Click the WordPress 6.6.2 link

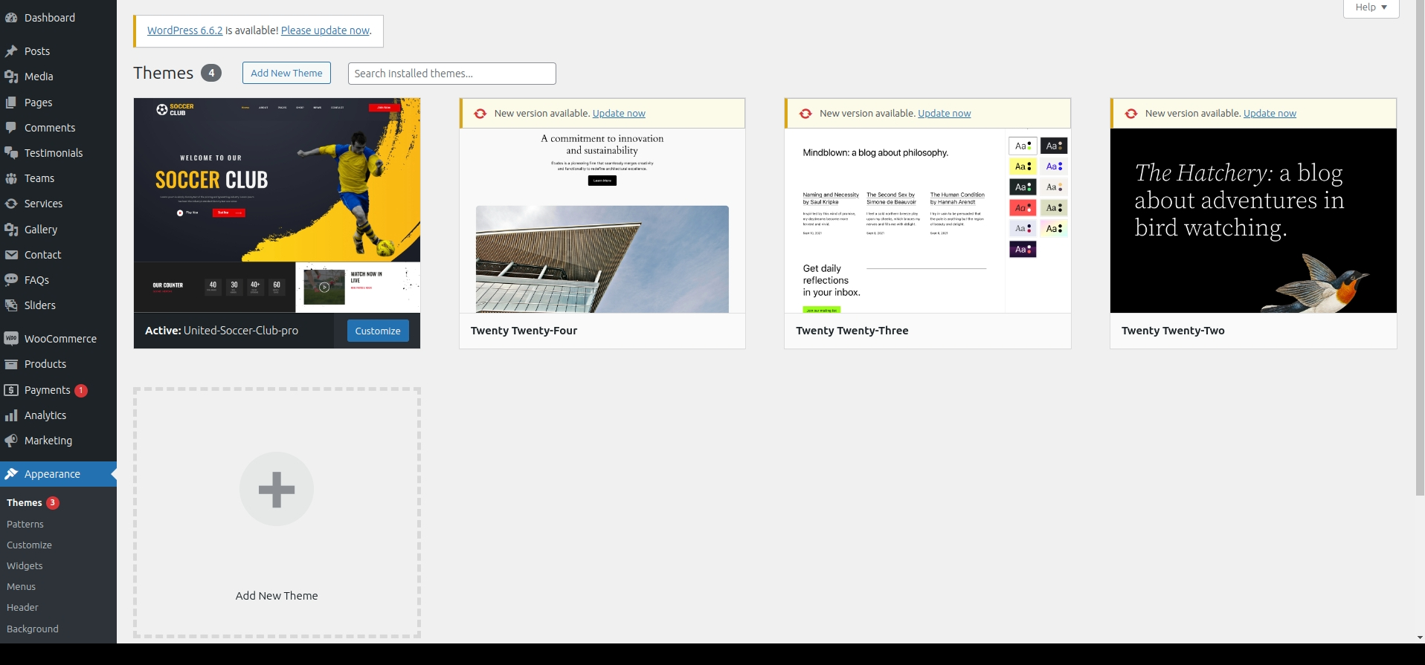click(185, 30)
